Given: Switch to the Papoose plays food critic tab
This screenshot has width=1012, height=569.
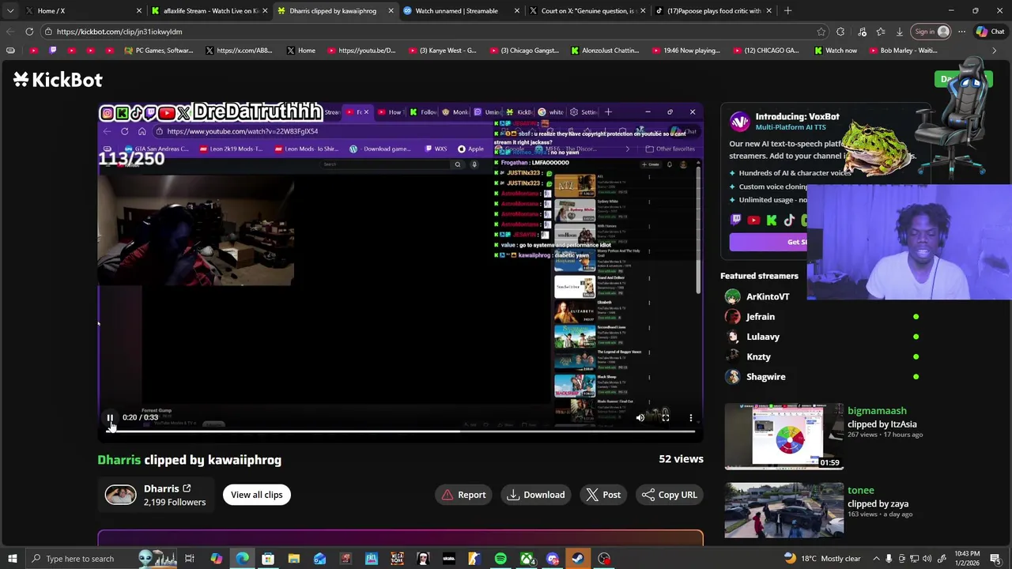Looking at the screenshot, I should coord(714,11).
